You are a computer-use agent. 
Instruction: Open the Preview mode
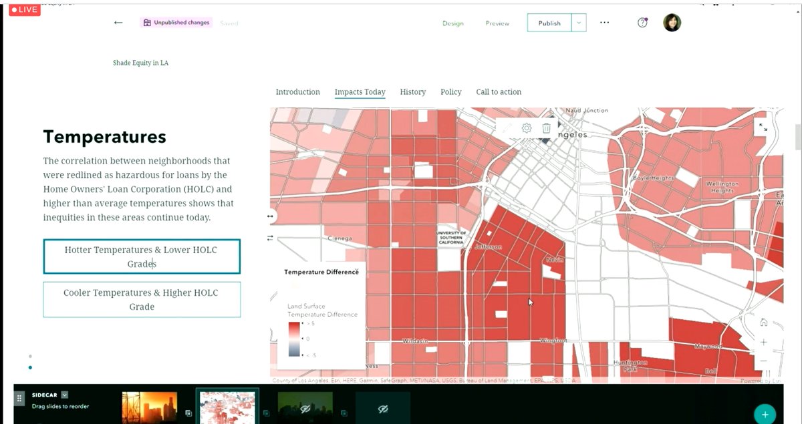click(x=497, y=23)
